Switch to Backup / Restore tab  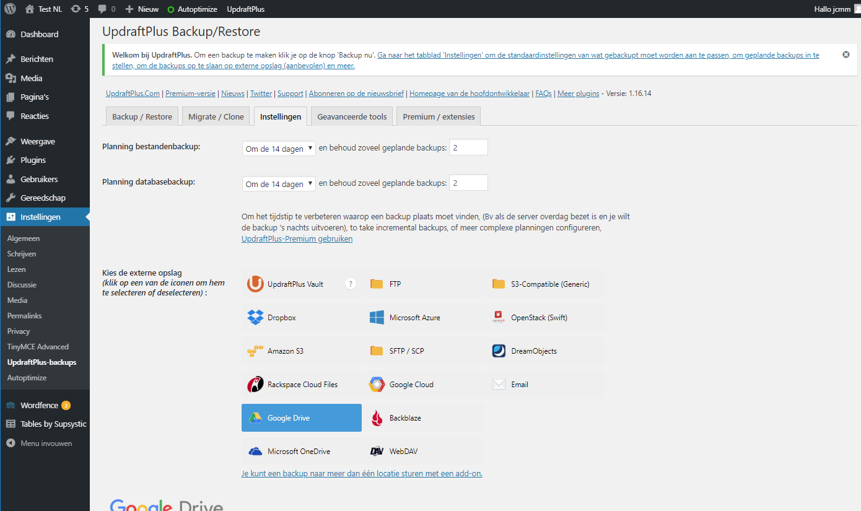(142, 116)
